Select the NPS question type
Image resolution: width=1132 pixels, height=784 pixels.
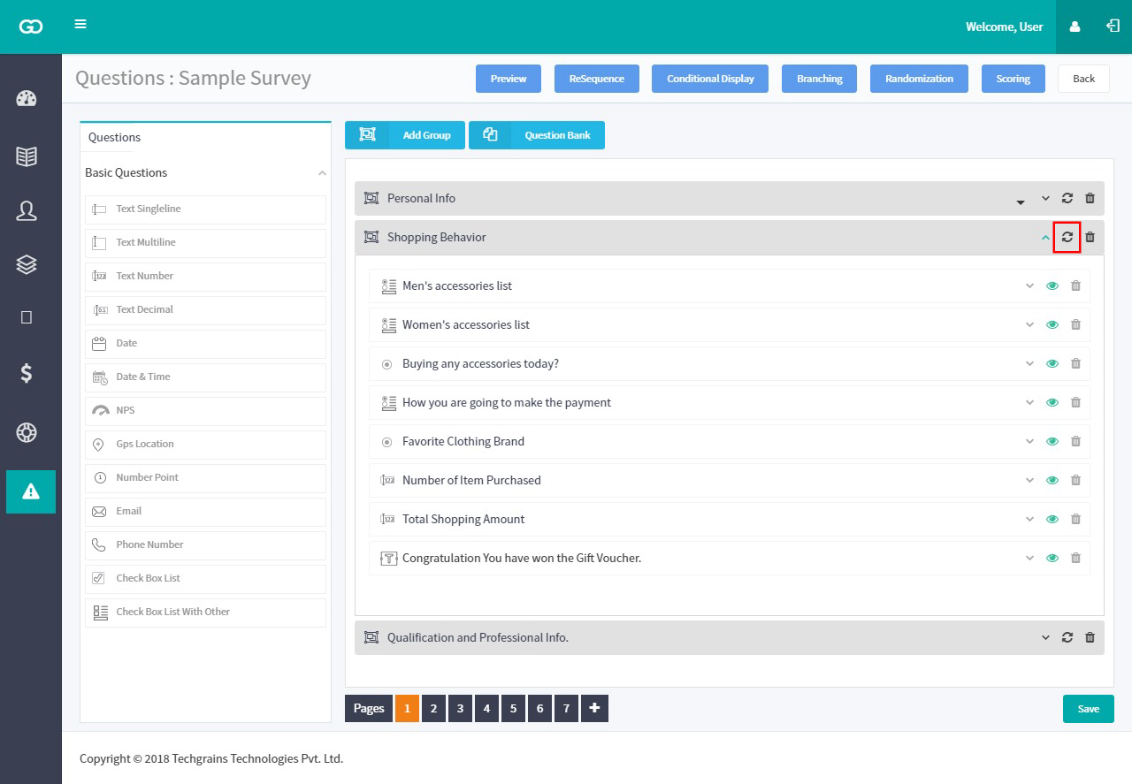click(205, 411)
